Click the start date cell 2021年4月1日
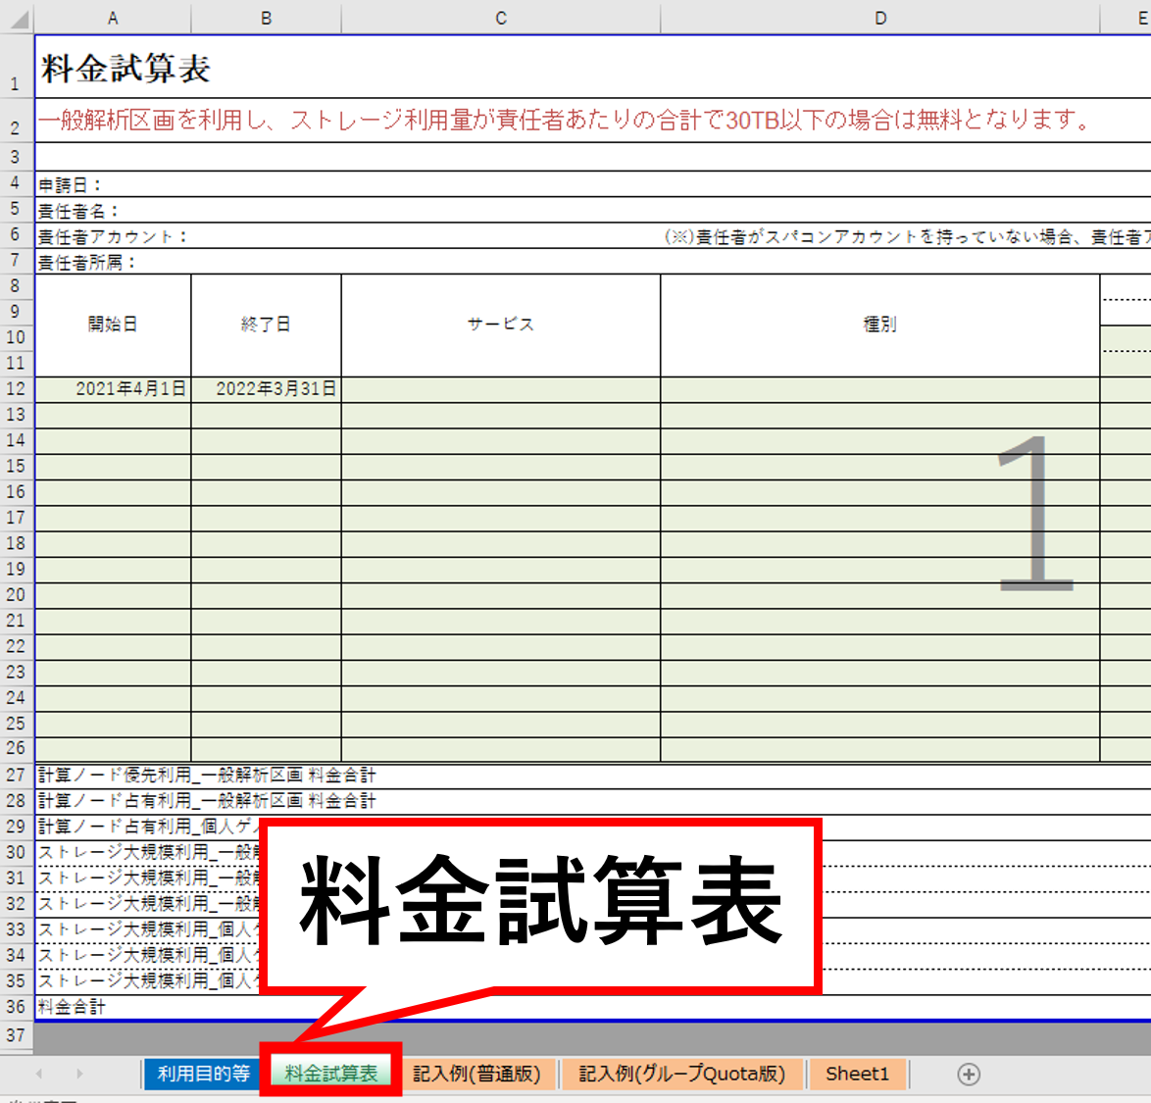The height and width of the screenshot is (1103, 1151). (x=114, y=389)
